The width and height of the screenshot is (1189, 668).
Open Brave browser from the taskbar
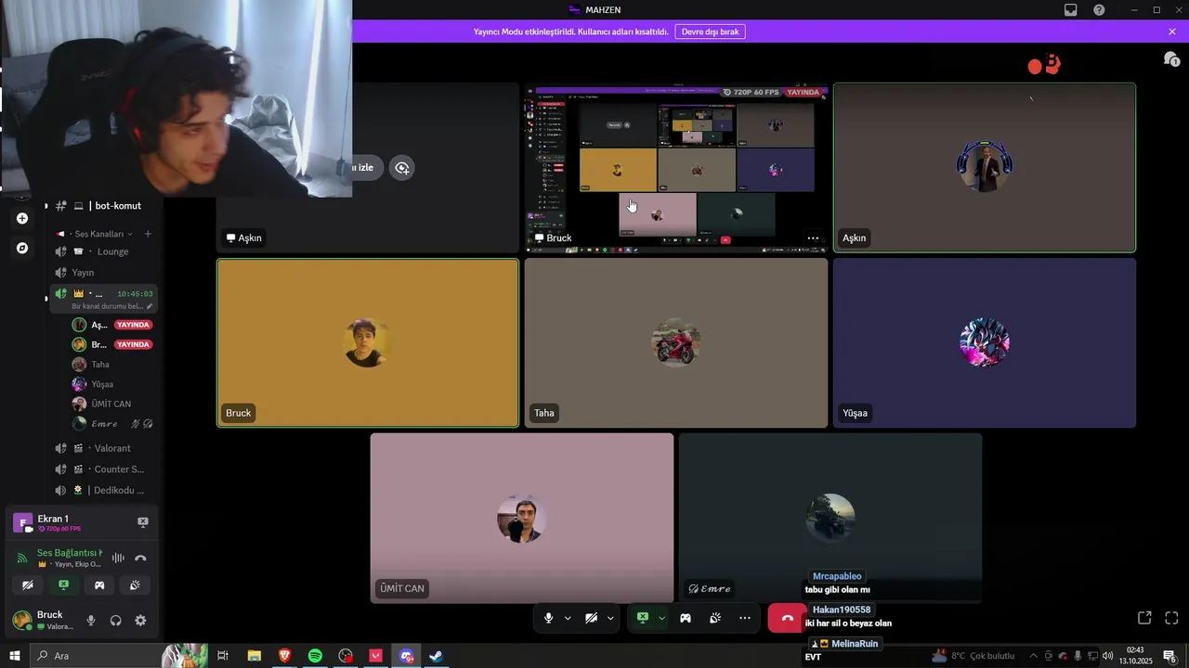(x=284, y=656)
